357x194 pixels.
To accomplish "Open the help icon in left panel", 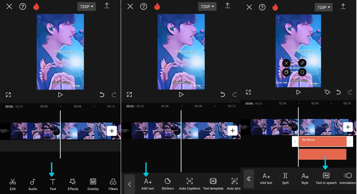I will pyautogui.click(x=22, y=6).
